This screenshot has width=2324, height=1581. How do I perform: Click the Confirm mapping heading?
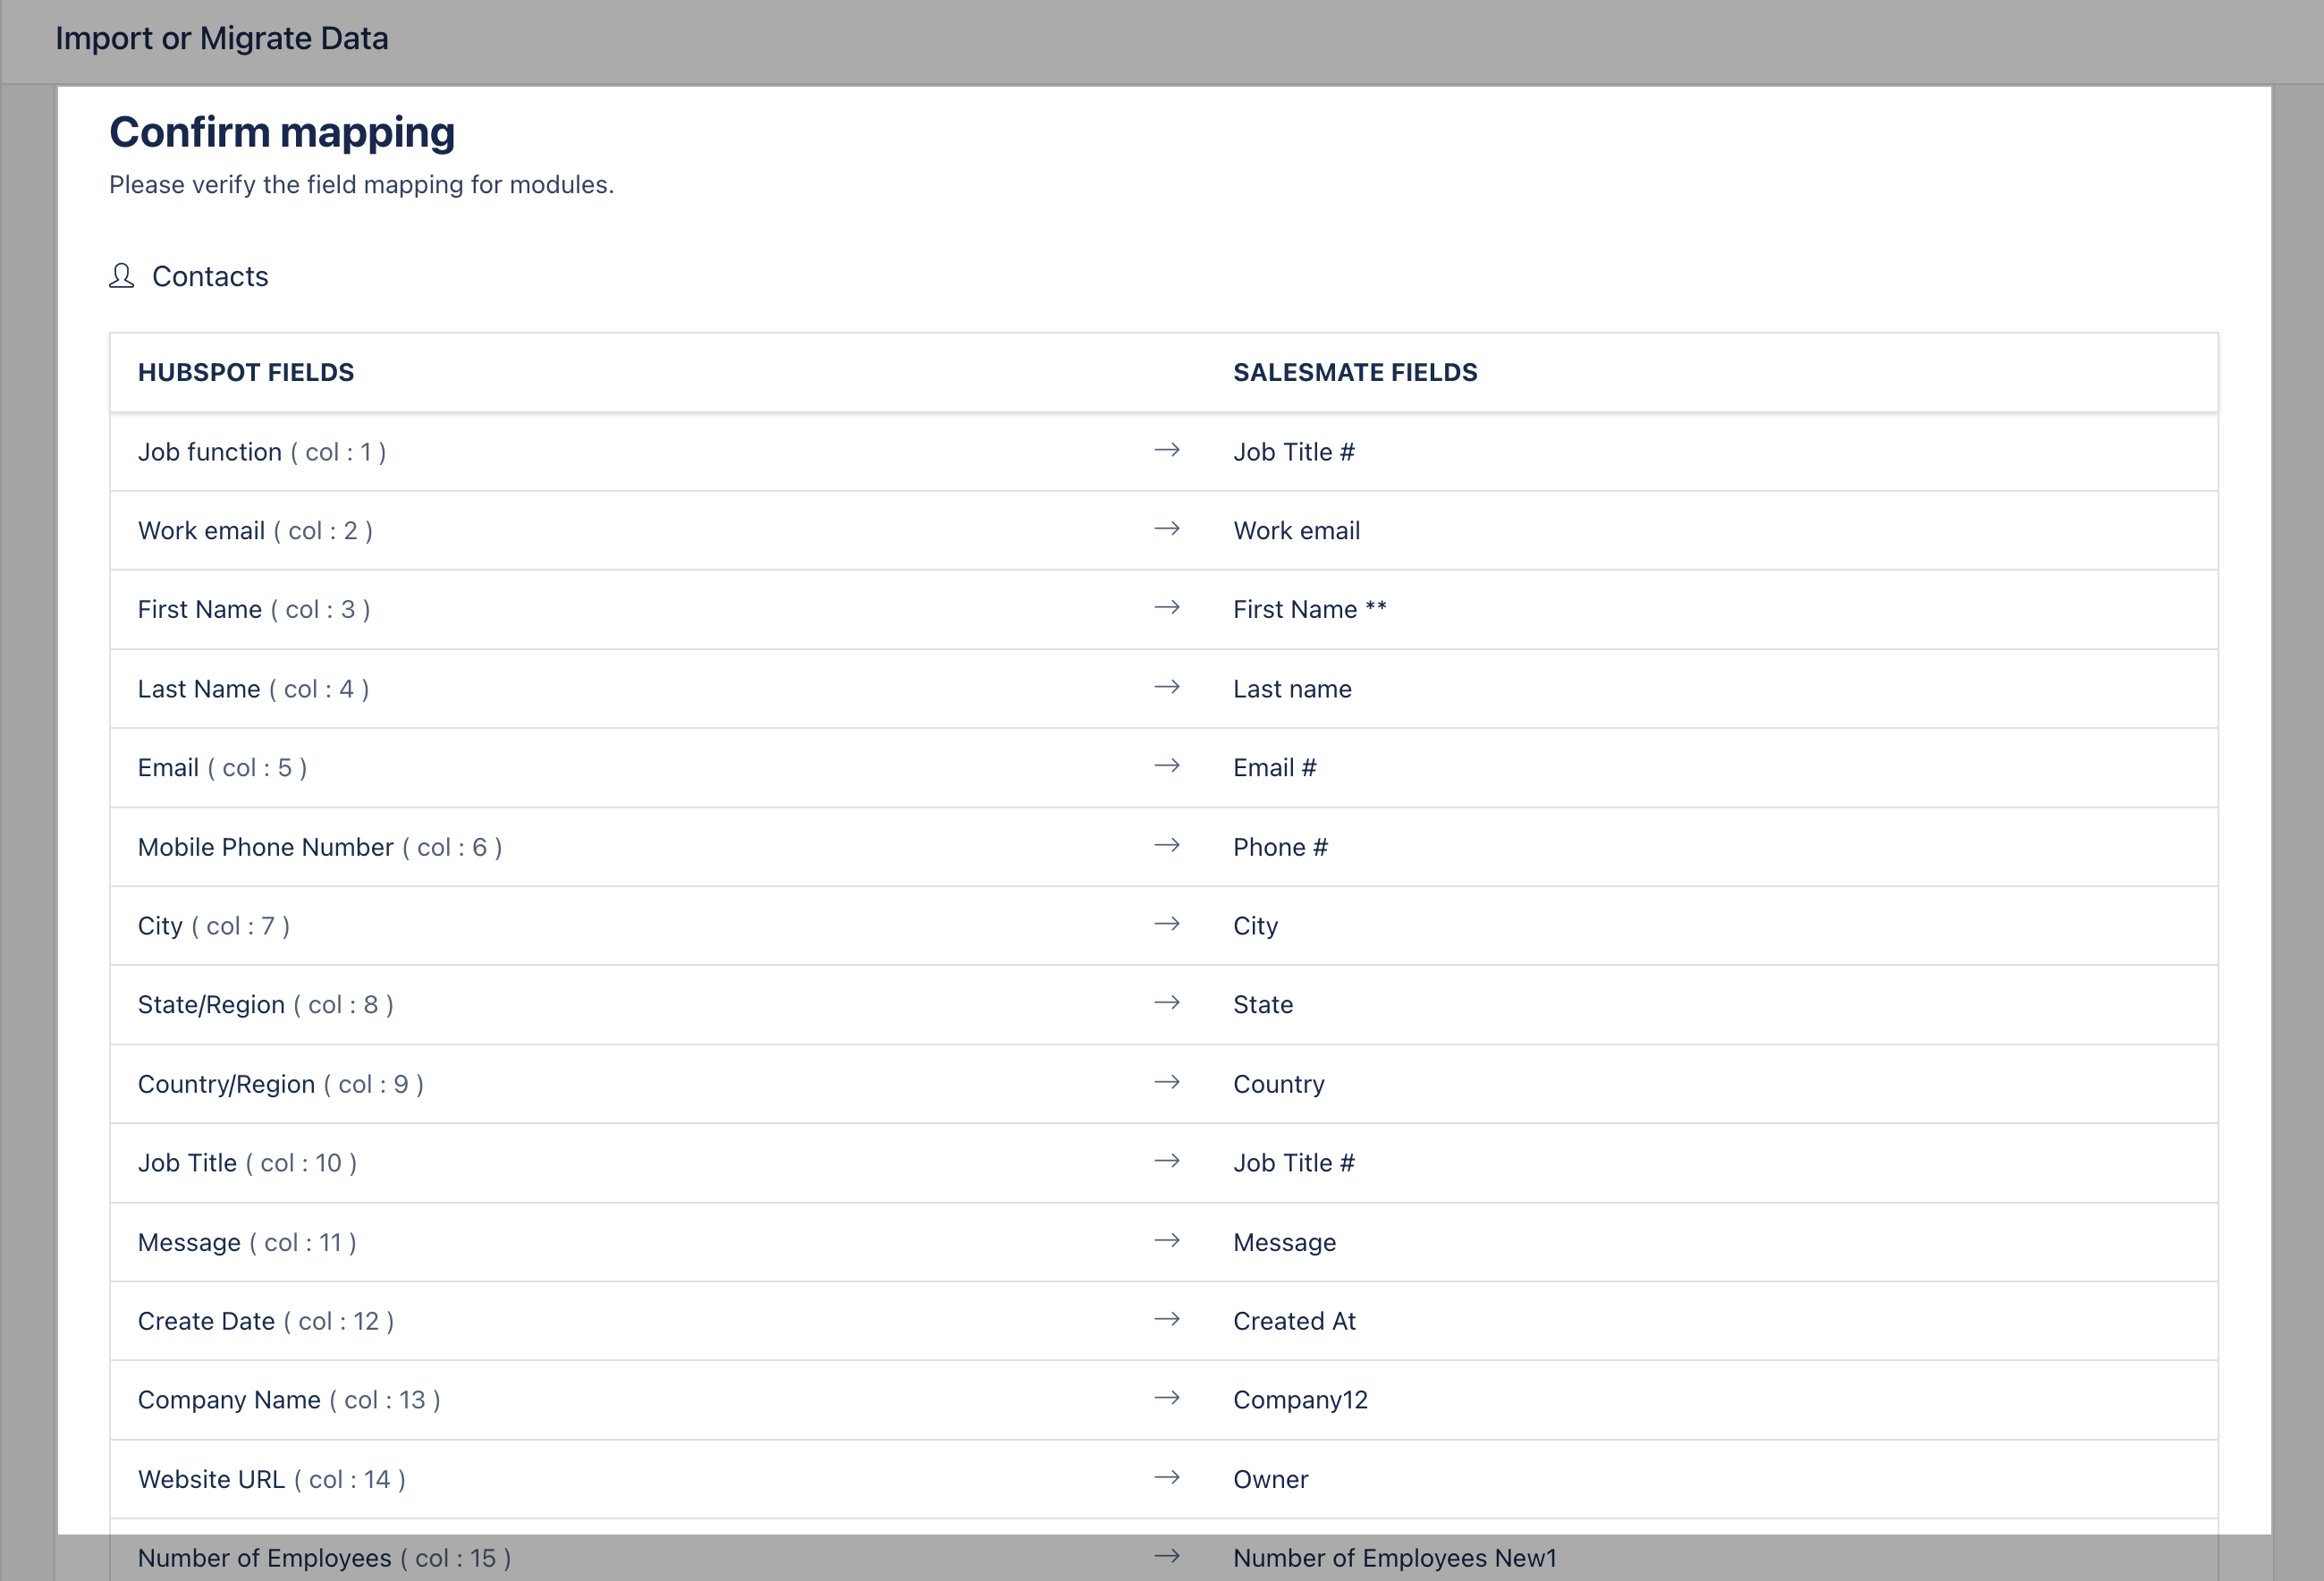pos(282,130)
